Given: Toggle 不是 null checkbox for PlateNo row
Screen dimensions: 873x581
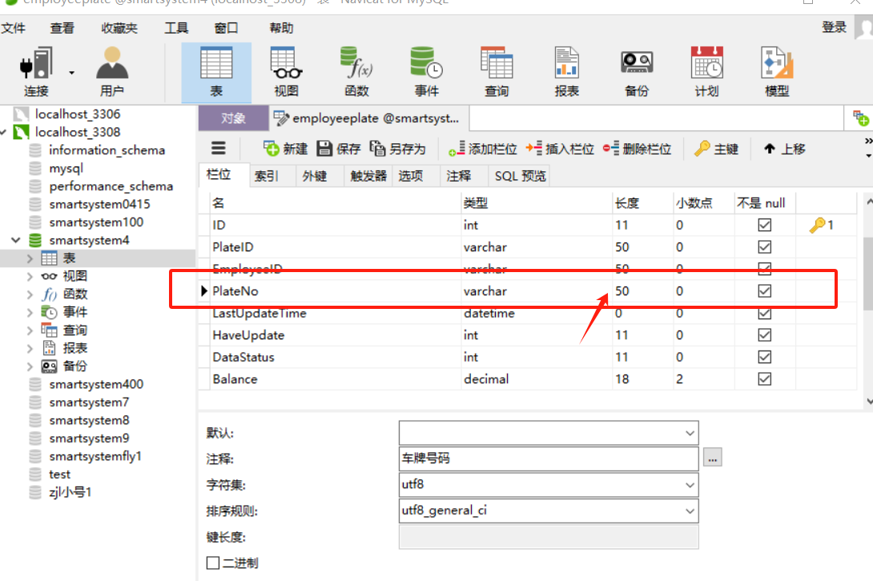Looking at the screenshot, I should 764,291.
